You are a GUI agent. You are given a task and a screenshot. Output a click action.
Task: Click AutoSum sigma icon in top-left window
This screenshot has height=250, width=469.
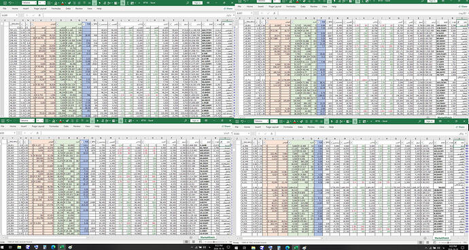(x=128, y=3)
